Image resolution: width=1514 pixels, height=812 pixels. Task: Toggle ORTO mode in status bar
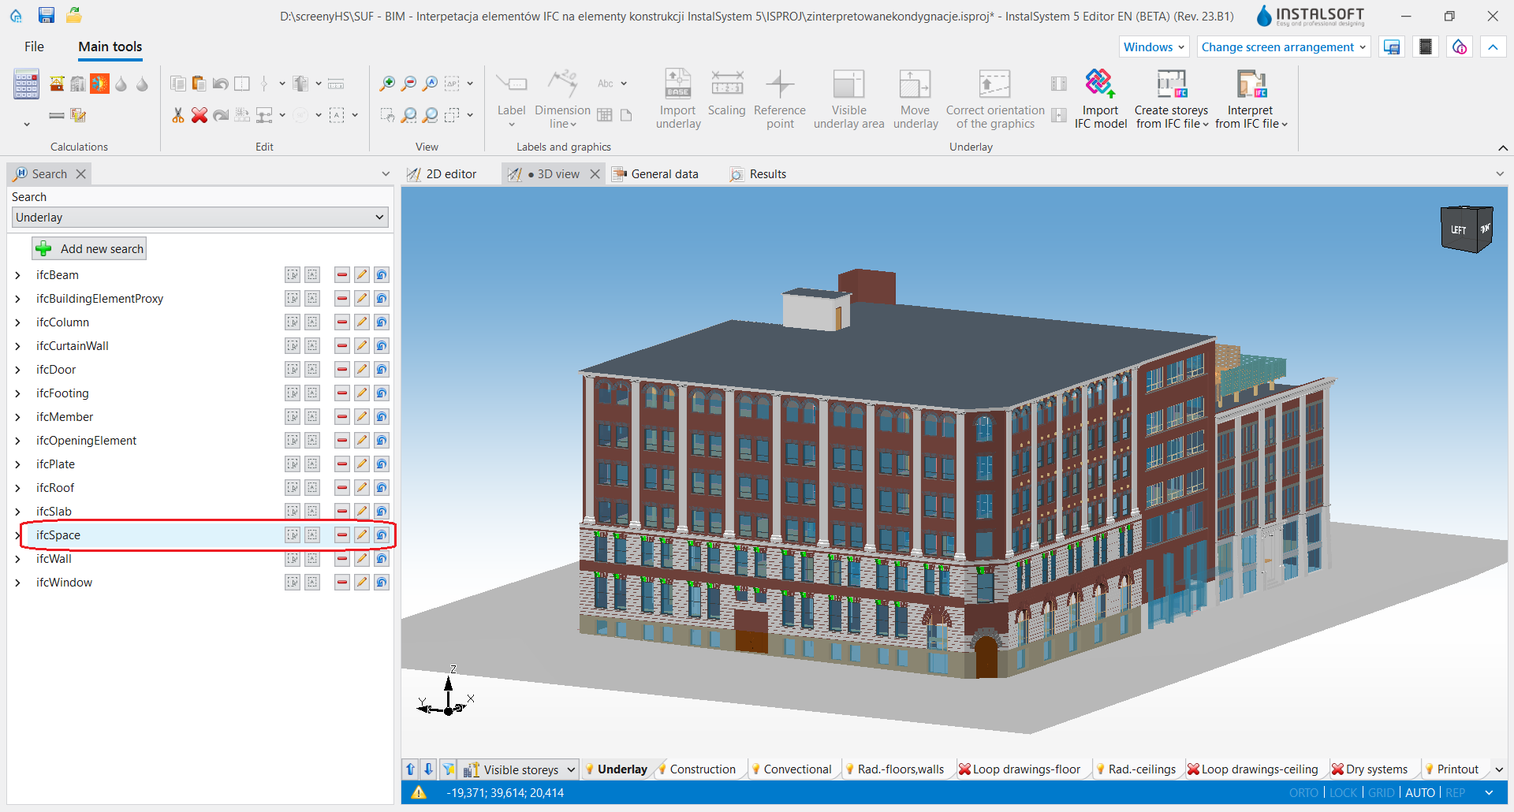[1303, 793]
